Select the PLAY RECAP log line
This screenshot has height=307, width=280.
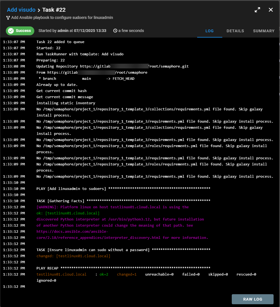(47, 268)
